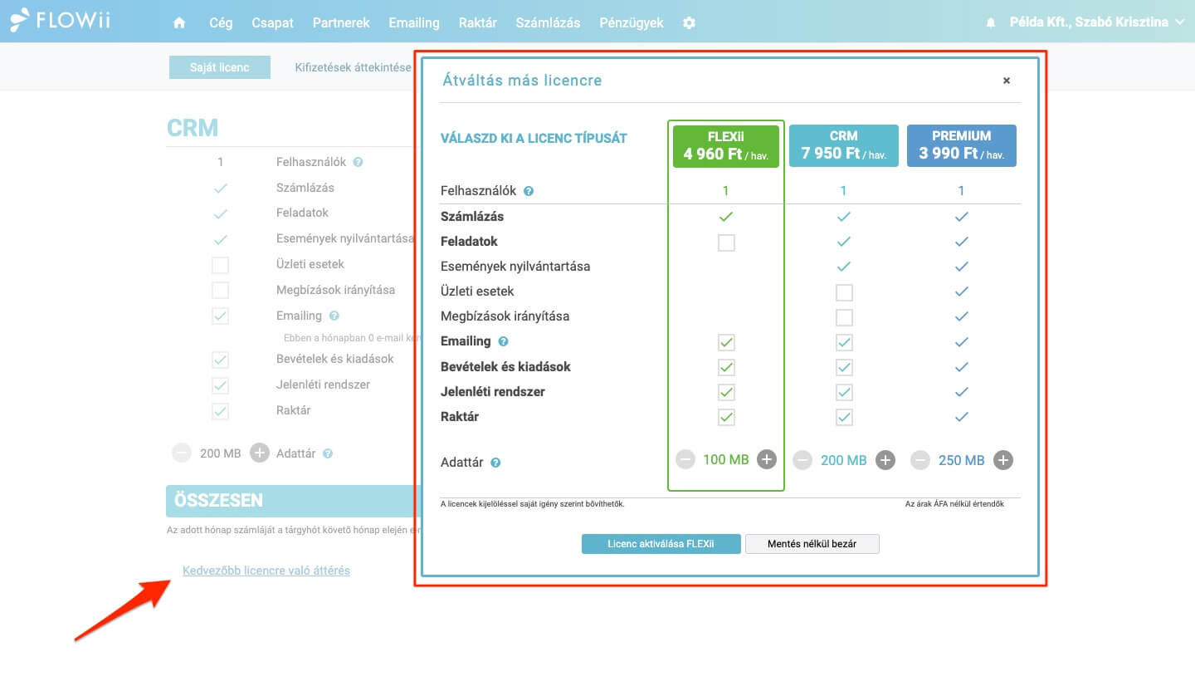Select the CRM 7 950 Ft licence plan
1195x681 pixels.
point(844,146)
